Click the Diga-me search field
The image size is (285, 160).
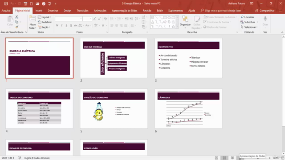(221, 11)
